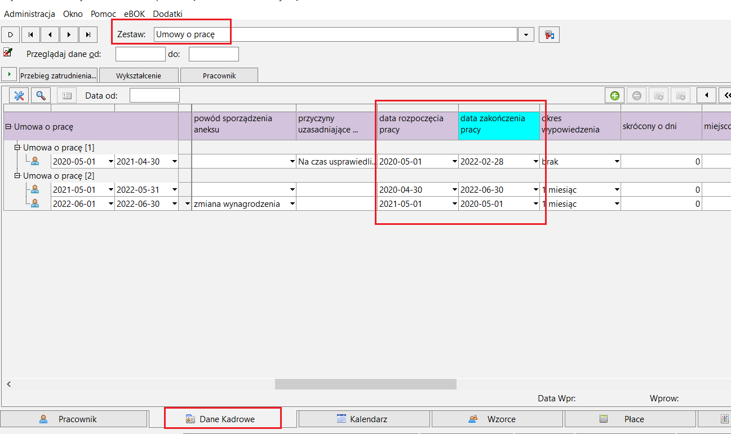
Task: Click the magnifying glass search icon
Action: pos(41,96)
